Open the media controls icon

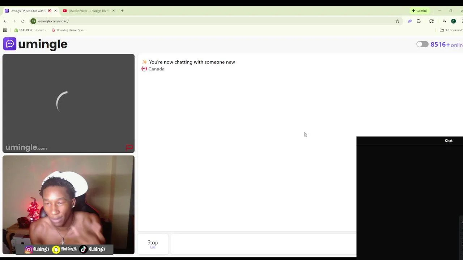click(445, 21)
